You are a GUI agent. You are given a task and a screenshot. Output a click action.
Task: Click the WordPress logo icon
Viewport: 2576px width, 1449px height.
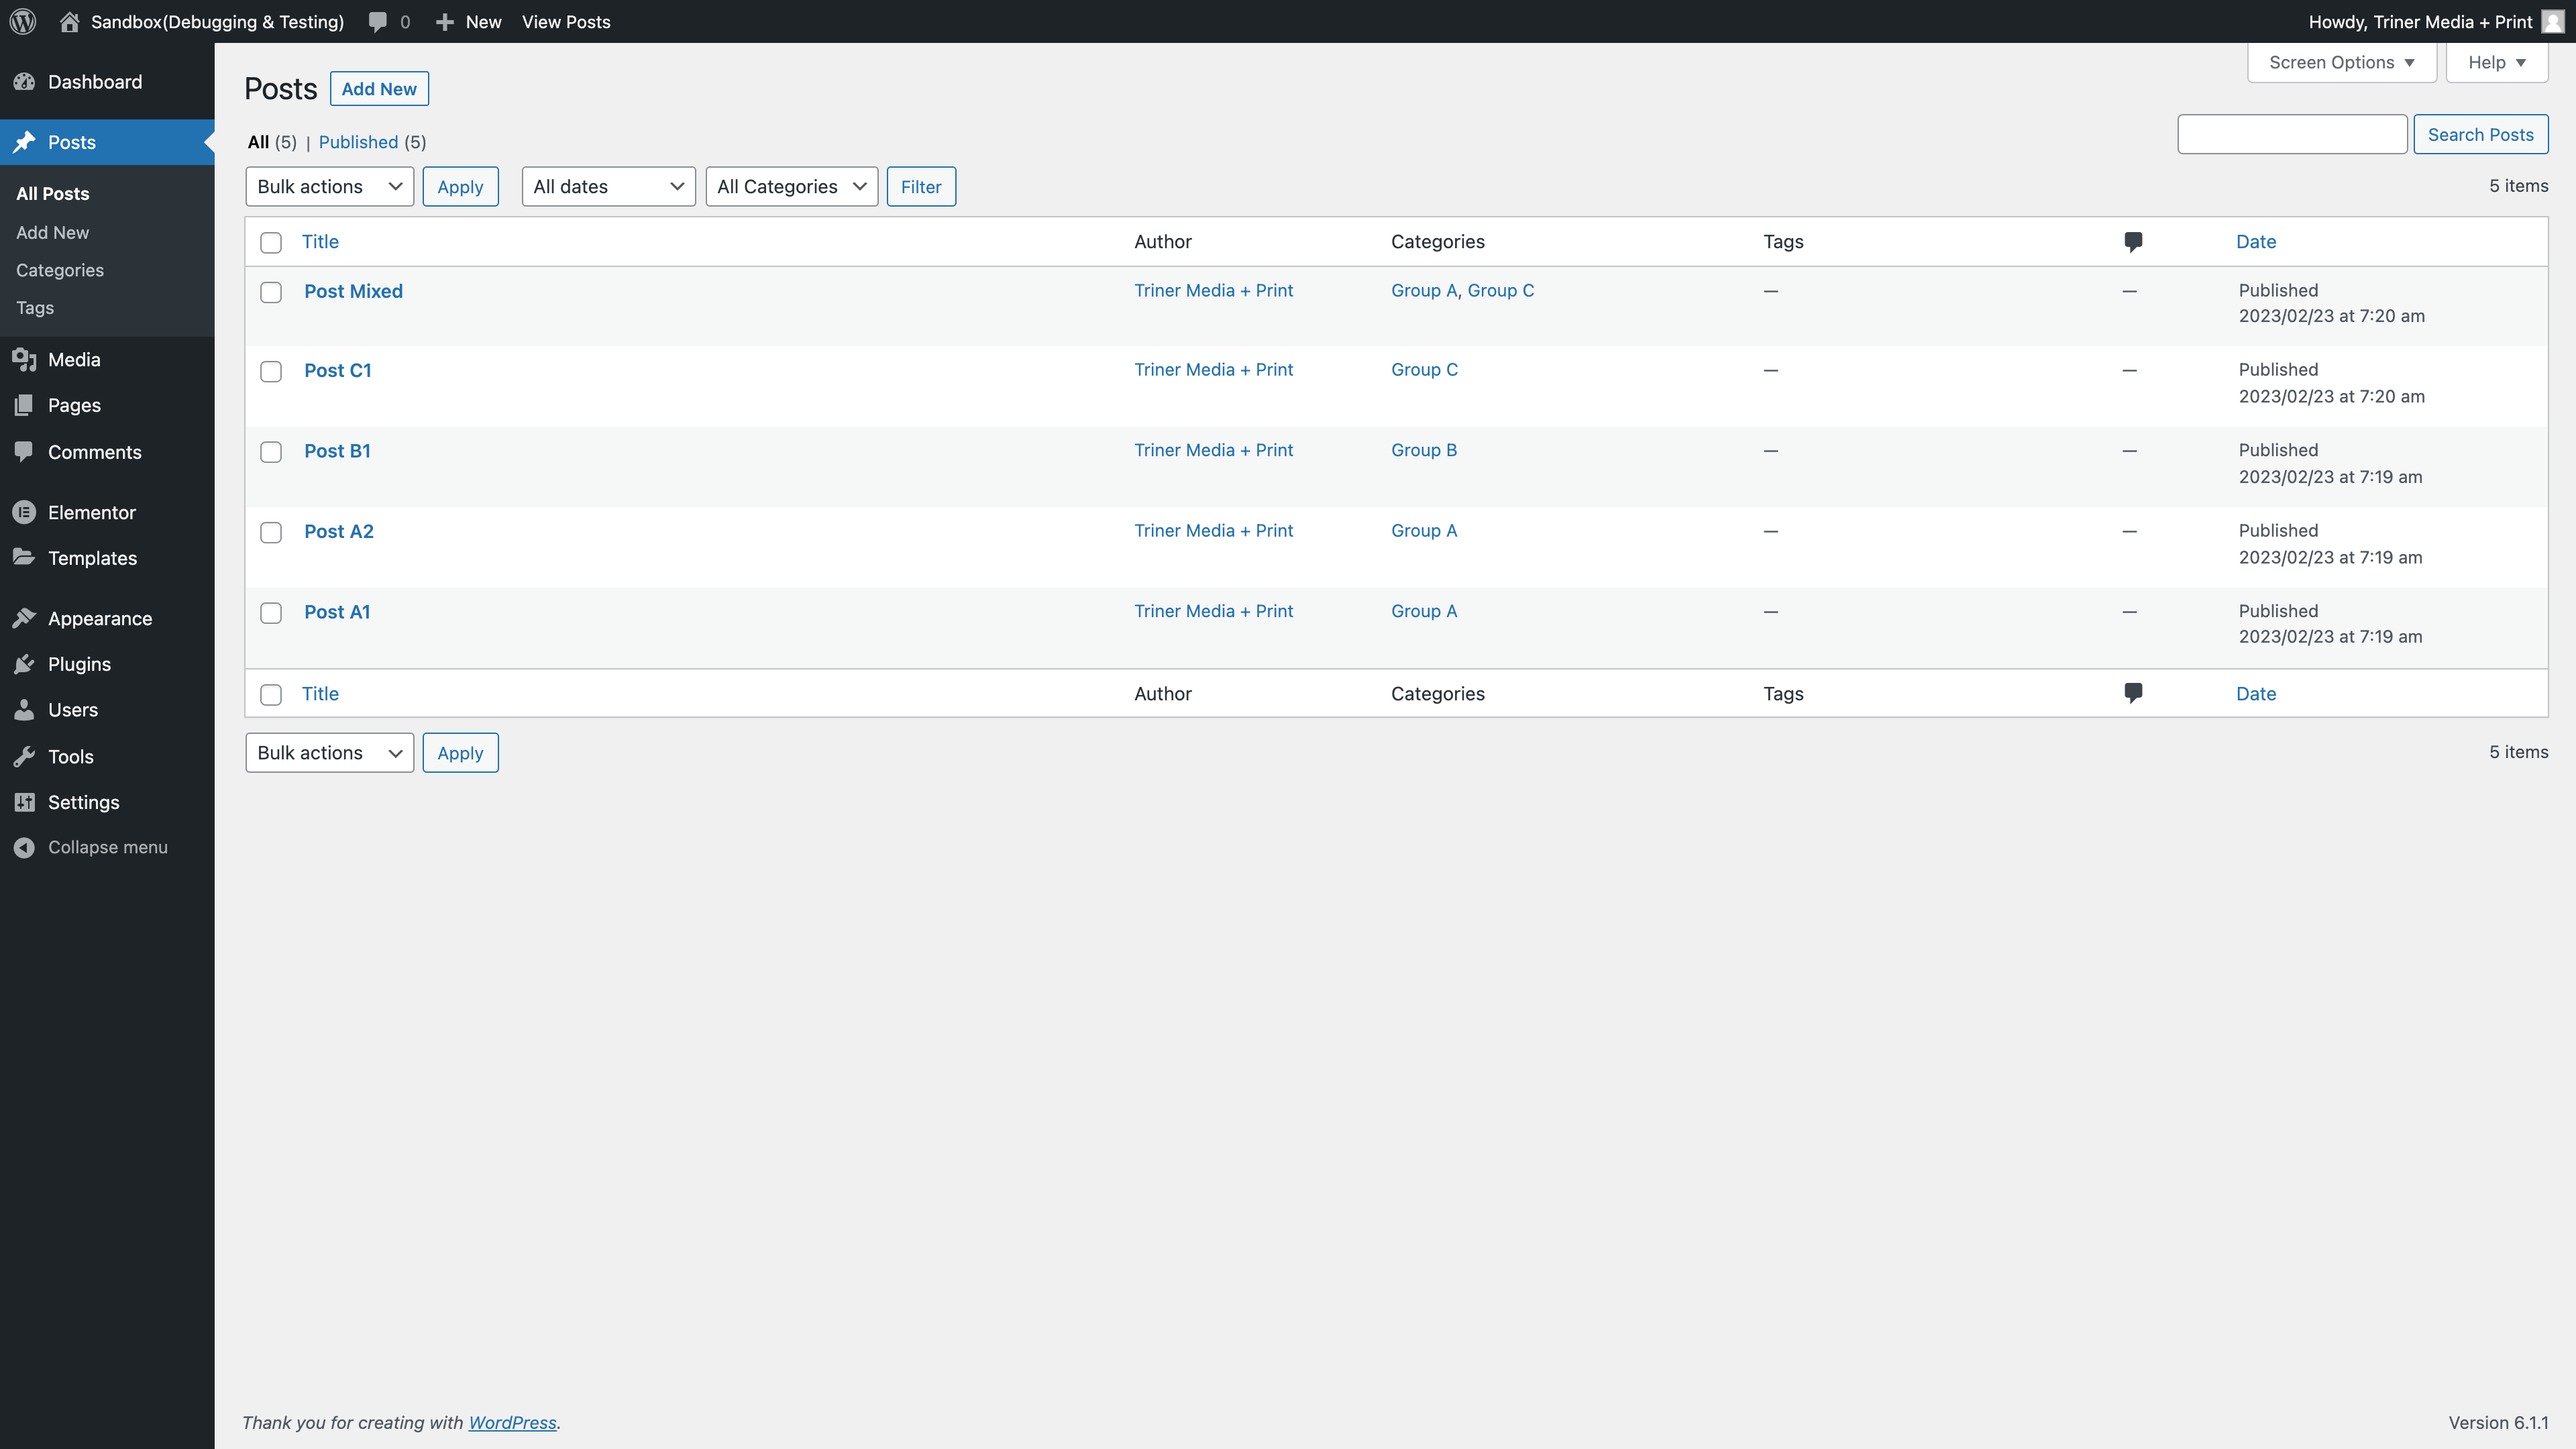coord(23,21)
